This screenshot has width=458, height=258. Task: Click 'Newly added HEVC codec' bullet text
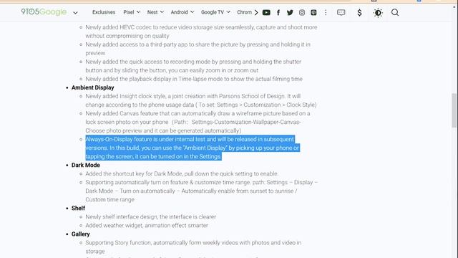tap(201, 32)
